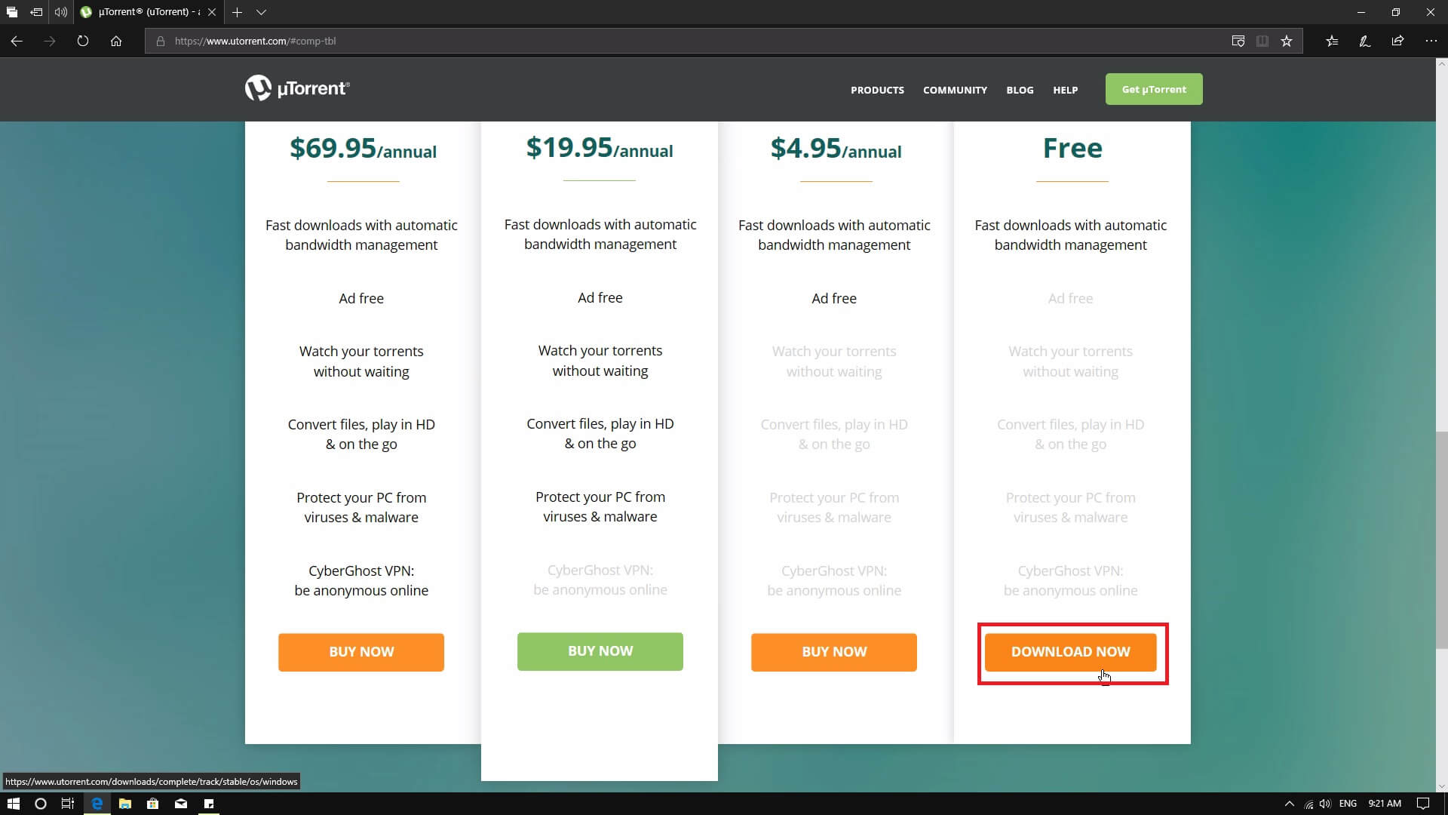Open the favorites hub icon
Image resolution: width=1448 pixels, height=815 pixels.
click(x=1332, y=41)
